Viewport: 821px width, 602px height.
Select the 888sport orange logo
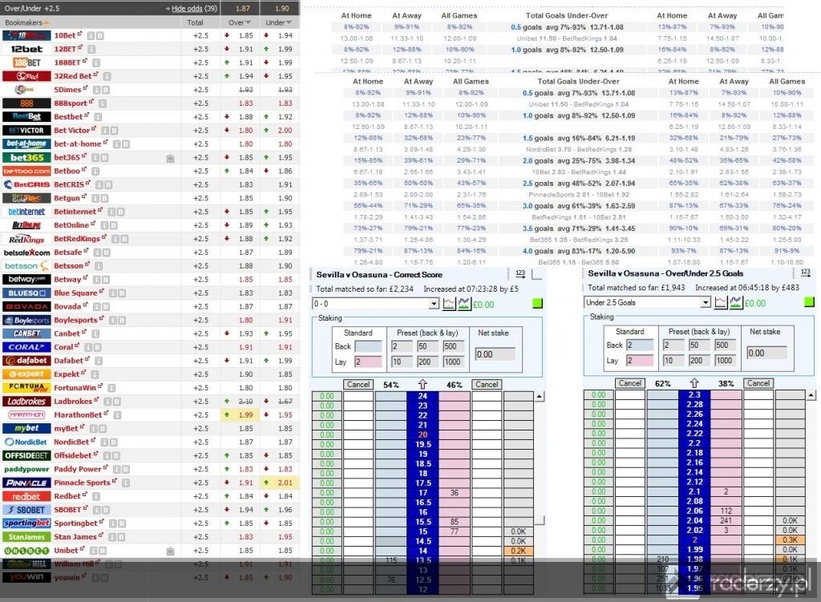coord(26,103)
